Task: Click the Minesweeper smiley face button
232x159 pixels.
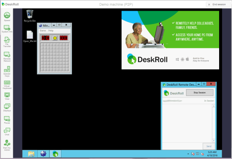Action: tap(55, 38)
